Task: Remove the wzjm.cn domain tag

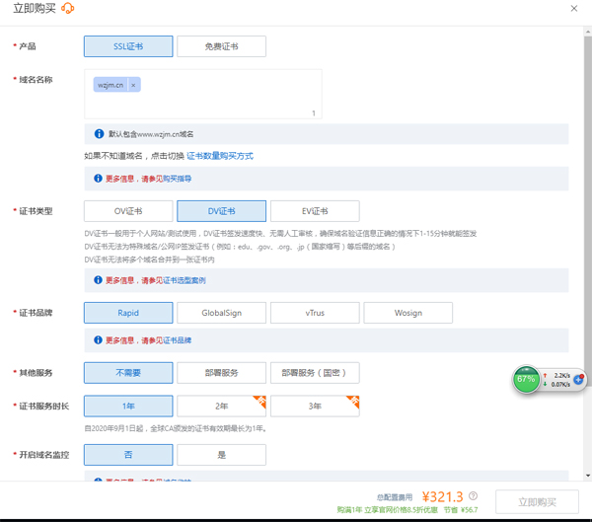Action: click(134, 85)
